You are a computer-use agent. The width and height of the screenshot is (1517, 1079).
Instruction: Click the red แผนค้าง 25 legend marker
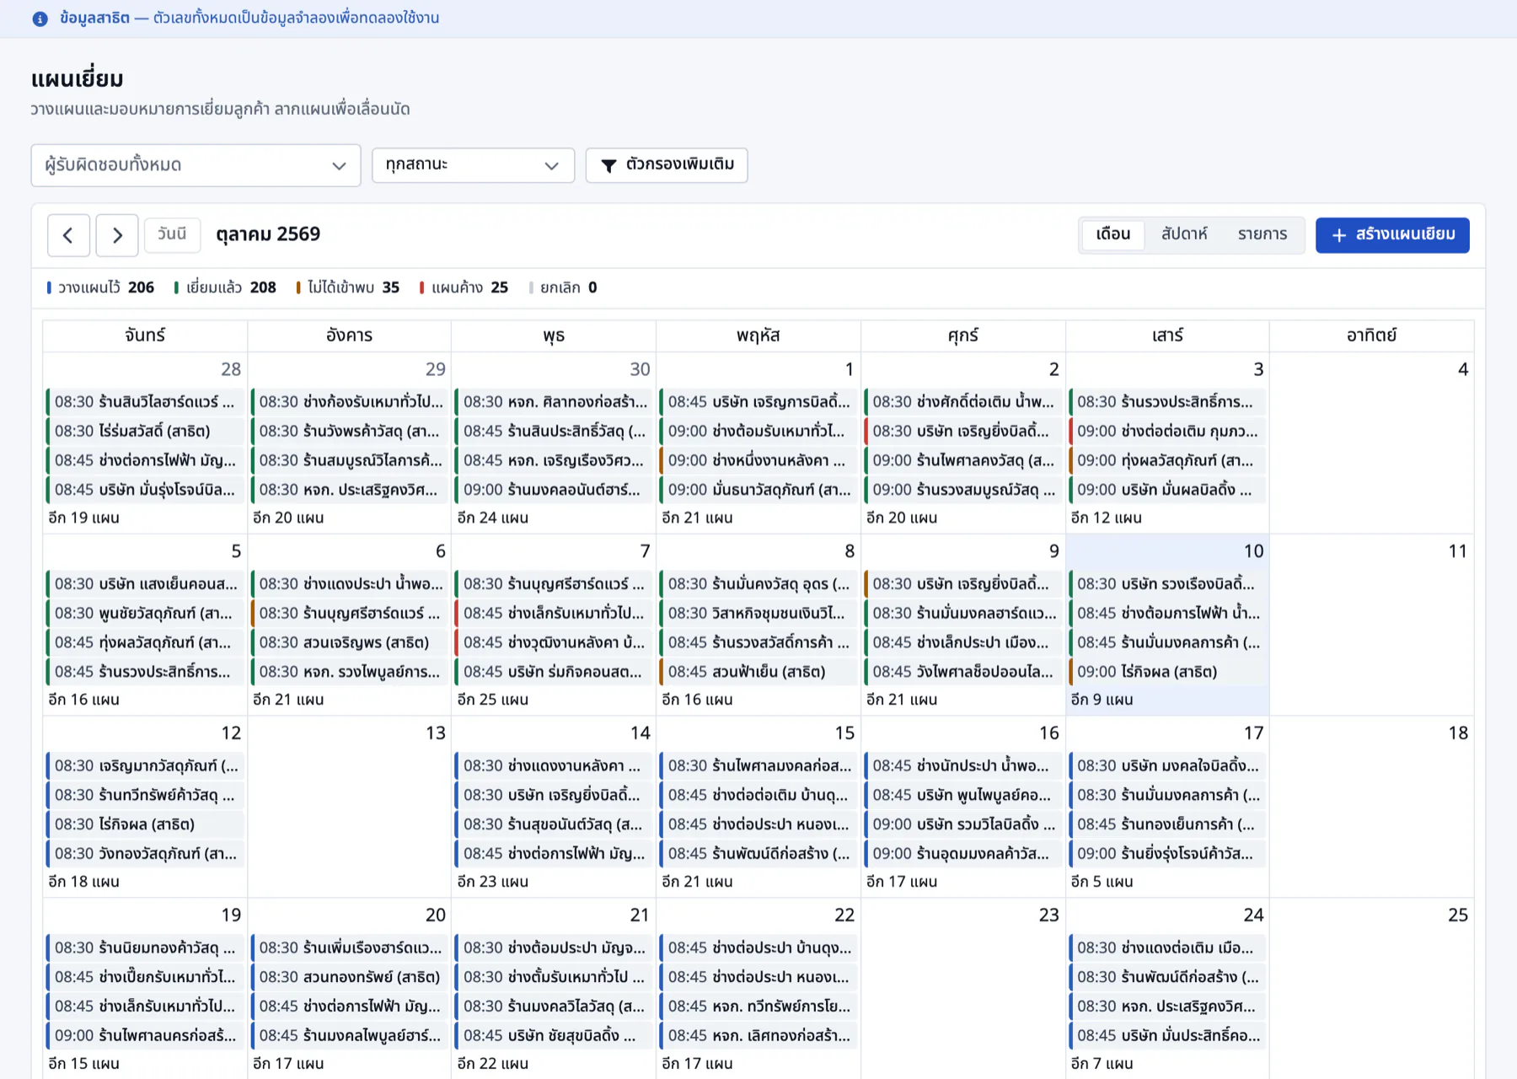pyautogui.click(x=421, y=287)
